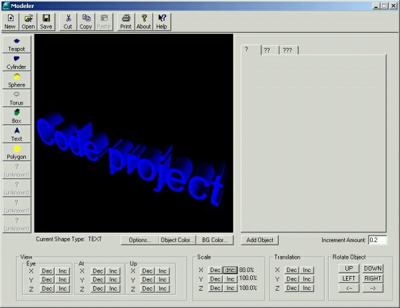Rotate object LEFT
The width and height of the screenshot is (400, 308).
point(349,279)
